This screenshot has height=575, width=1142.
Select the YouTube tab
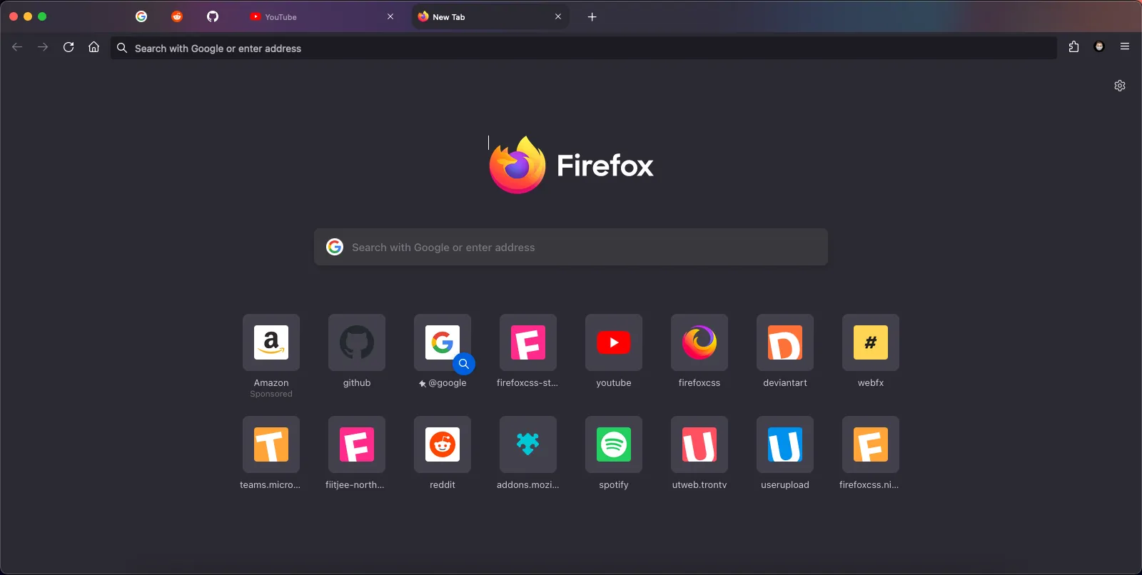(x=314, y=17)
